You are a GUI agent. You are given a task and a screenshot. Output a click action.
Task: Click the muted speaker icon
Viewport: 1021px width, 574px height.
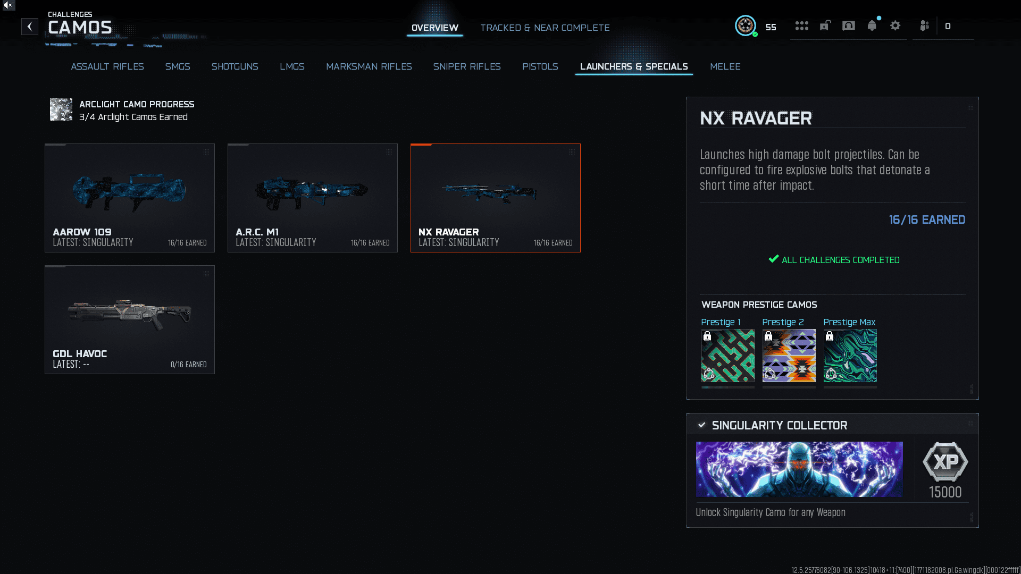[x=8, y=5]
